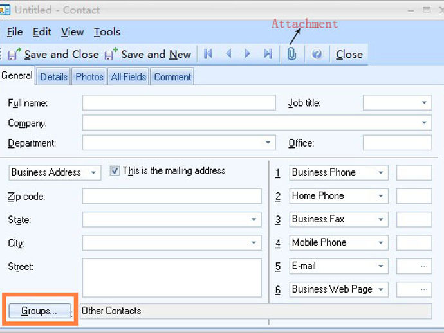Open help with the question mark icon

(x=317, y=54)
